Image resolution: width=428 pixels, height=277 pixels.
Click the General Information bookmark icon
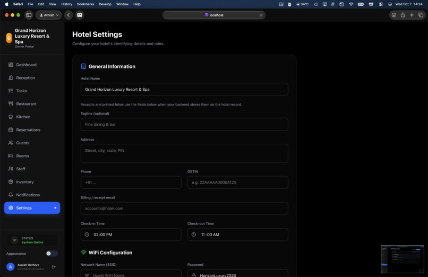tap(83, 66)
